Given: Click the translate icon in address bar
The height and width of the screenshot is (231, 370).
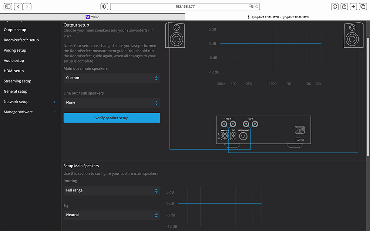Looking at the screenshot, I should 251,6.
